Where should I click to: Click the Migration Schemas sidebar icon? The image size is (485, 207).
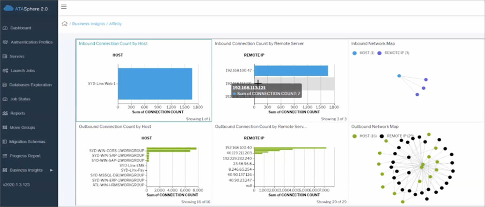[x=5, y=142]
